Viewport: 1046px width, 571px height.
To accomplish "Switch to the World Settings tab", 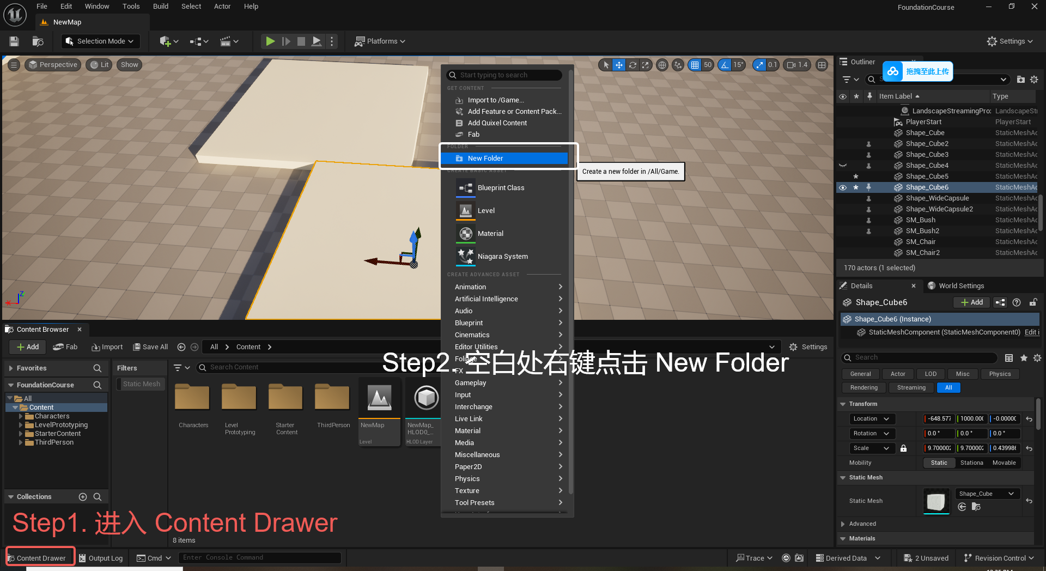I will 956,286.
